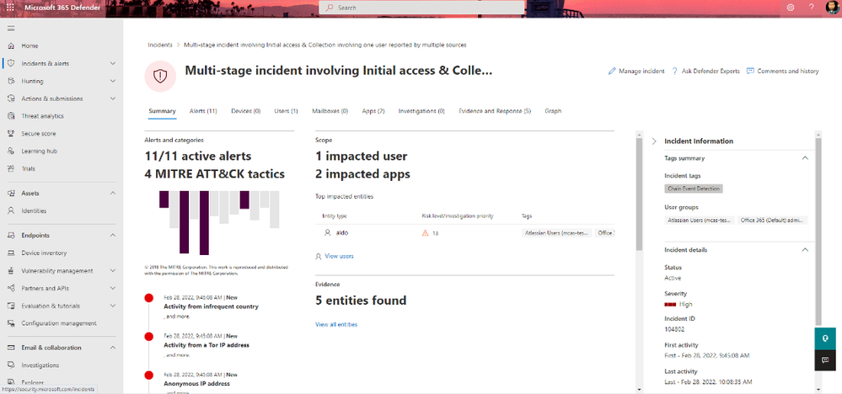Click the Trials gift icon
Viewport: 842px width, 394px height.
[x=11, y=168]
